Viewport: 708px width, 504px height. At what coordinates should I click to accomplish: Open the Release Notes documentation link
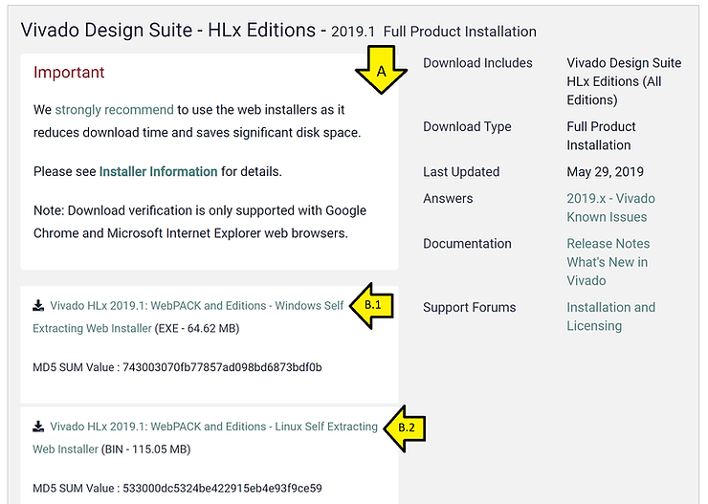[x=608, y=244]
